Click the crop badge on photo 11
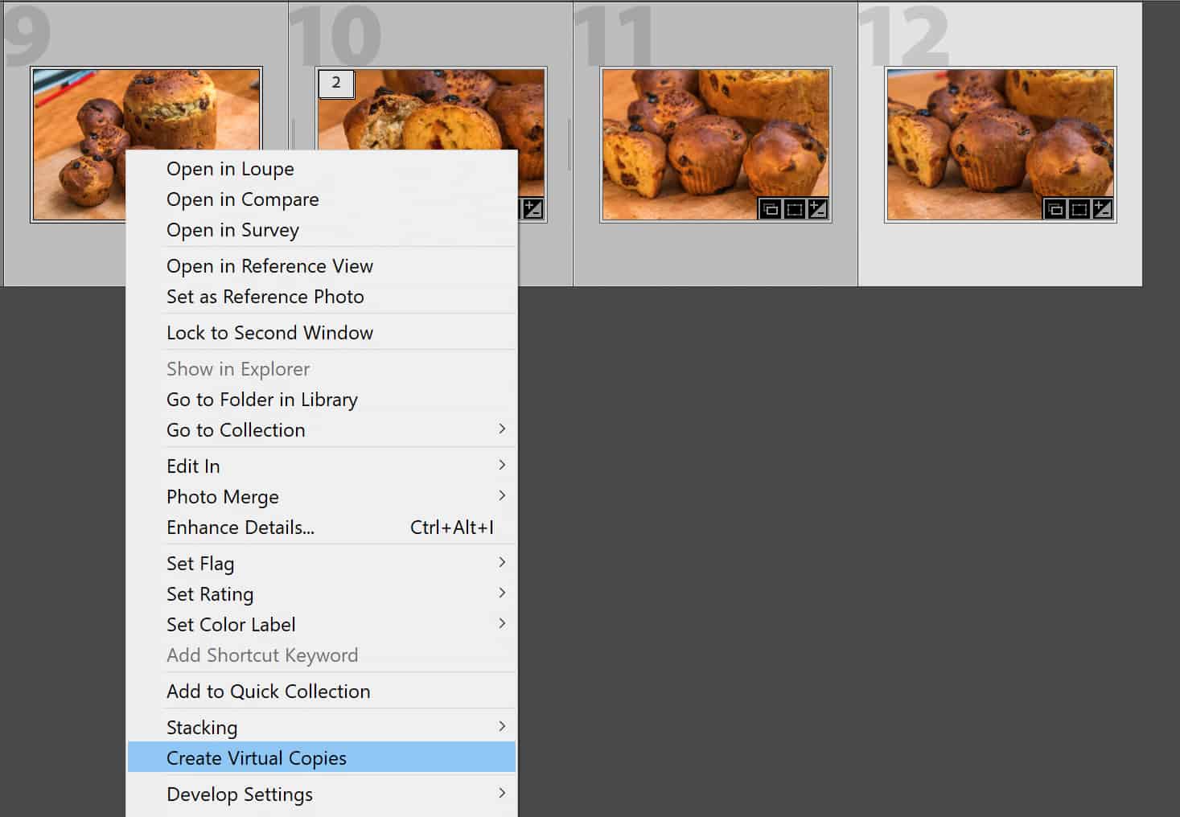Screen dimensions: 1180x817 click(794, 209)
